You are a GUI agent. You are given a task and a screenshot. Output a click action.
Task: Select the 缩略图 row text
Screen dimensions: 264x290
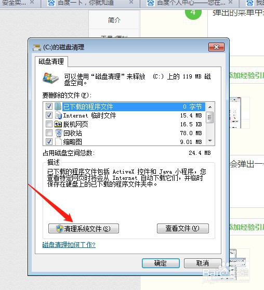pos(72,142)
